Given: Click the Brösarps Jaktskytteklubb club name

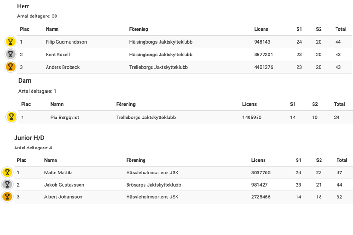Looking at the screenshot, I should tap(153, 185).
